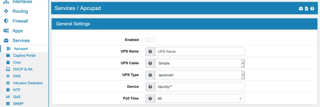The height and width of the screenshot is (107, 320).
Task: Click the Routing arrows icon
Action: [x=6, y=11]
